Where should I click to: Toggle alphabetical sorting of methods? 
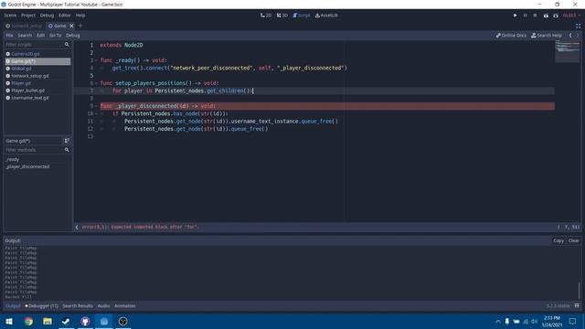(67, 141)
